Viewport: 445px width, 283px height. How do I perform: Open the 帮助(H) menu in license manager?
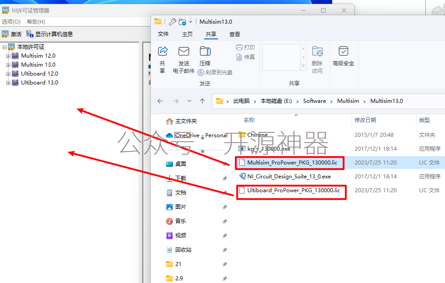pos(36,22)
